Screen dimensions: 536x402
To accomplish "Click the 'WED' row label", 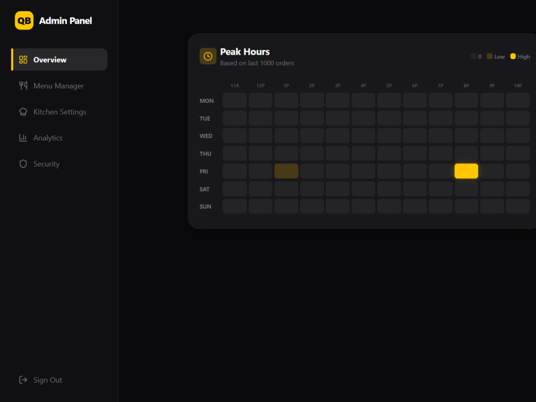I will tap(206, 136).
